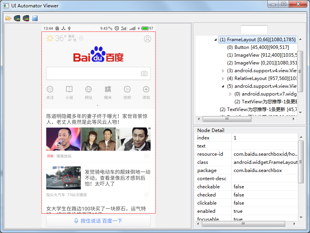Viewport: 310px width, 233px height.
Task: Open the 发觉骑电动车 video headline
Action: point(117,178)
